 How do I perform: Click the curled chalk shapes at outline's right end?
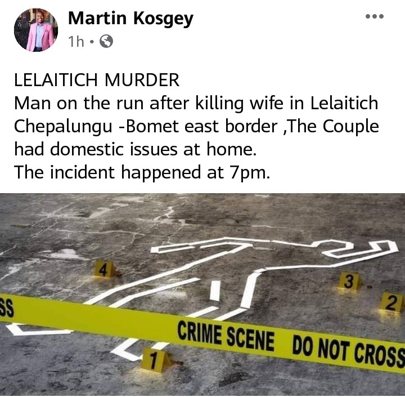[x=361, y=248]
